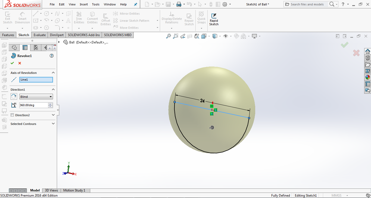
Task: Open the File Explorer task pane icon
Action: click(368, 64)
